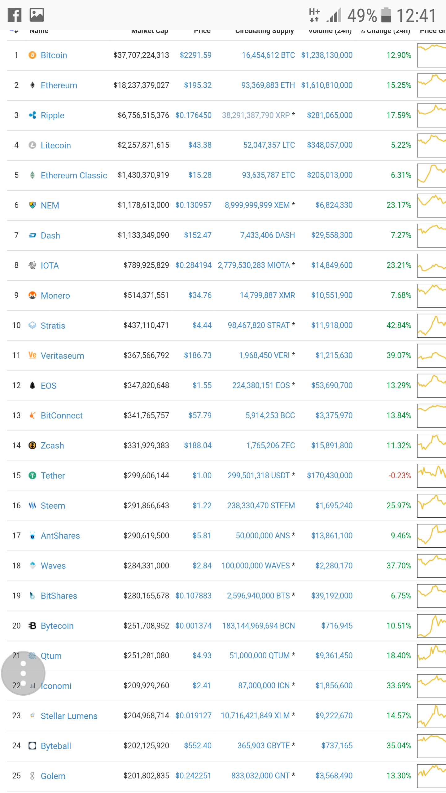
Task: Sort by Volume (24h) column header
Action: [330, 31]
